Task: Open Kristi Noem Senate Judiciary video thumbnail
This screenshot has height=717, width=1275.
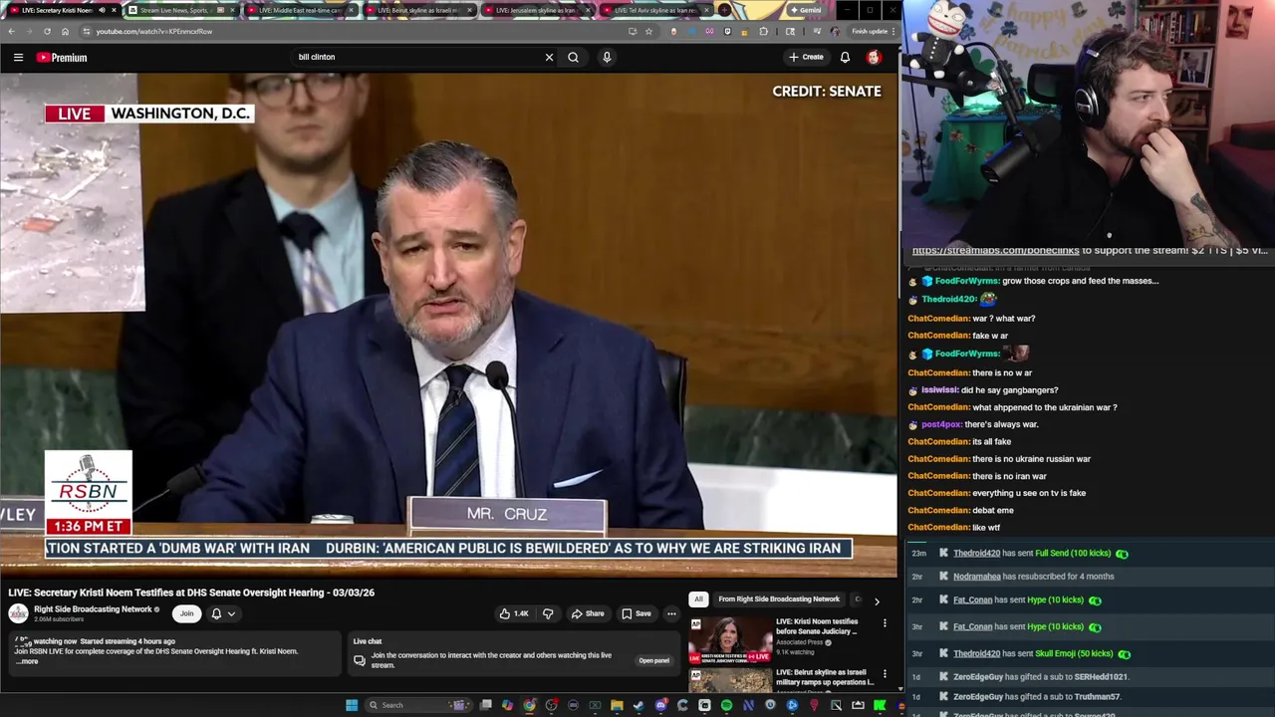Action: [x=730, y=639]
